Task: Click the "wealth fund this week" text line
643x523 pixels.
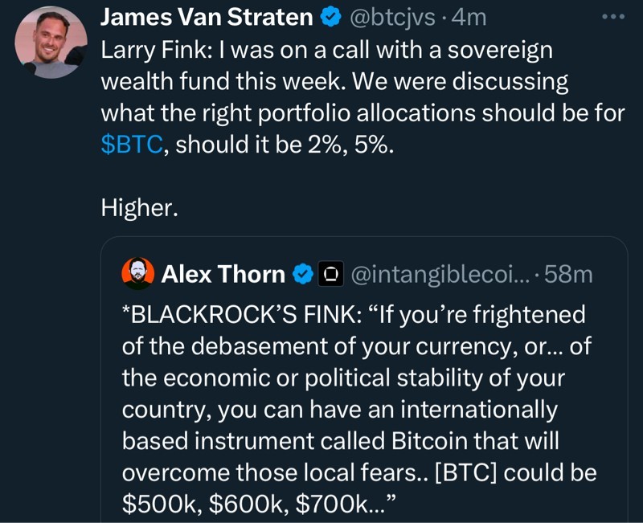Action: point(334,82)
